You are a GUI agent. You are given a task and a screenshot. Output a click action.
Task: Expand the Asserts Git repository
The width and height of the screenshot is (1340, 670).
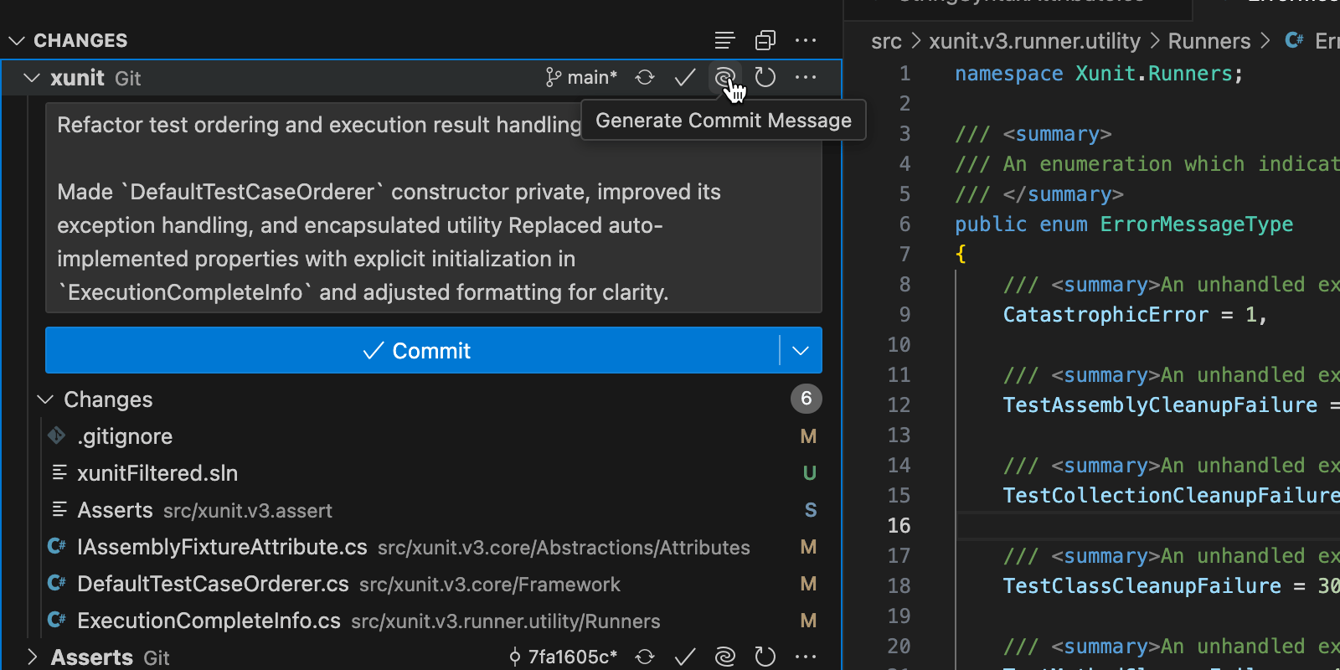point(32,657)
